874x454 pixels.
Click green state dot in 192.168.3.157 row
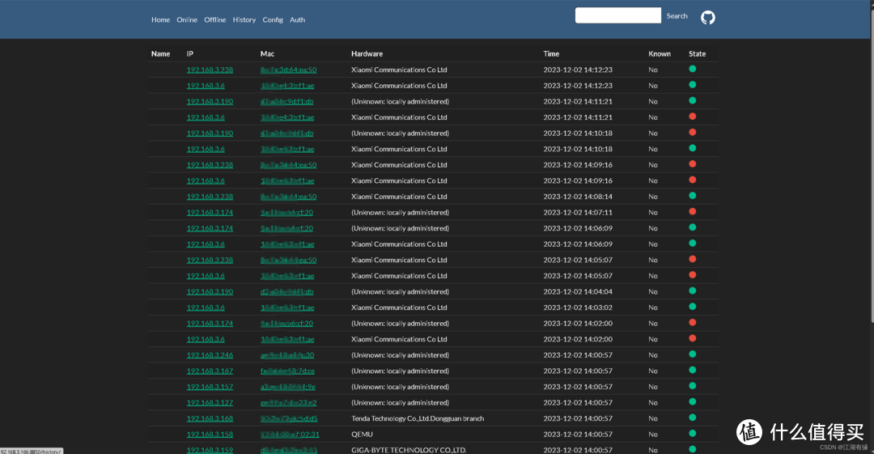coord(692,386)
